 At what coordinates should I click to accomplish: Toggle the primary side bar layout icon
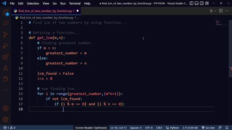point(191,3)
